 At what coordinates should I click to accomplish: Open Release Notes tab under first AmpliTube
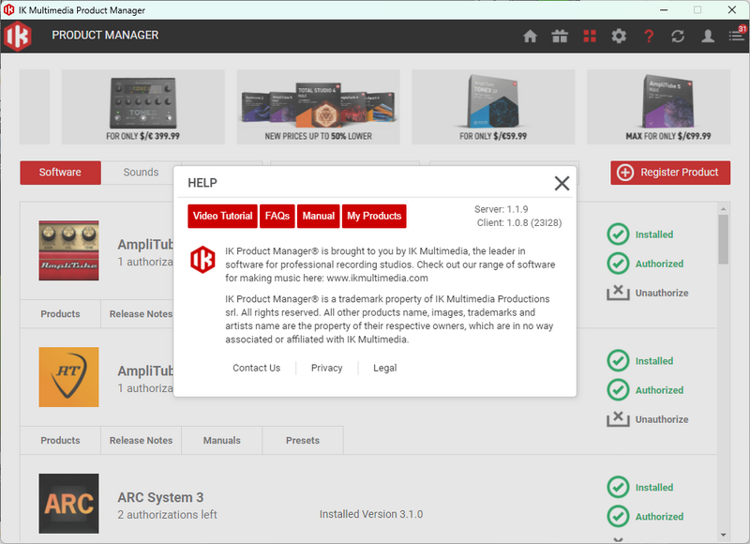click(141, 314)
